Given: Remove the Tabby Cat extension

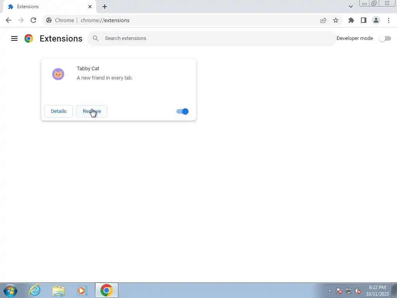Looking at the screenshot, I should coord(91,111).
